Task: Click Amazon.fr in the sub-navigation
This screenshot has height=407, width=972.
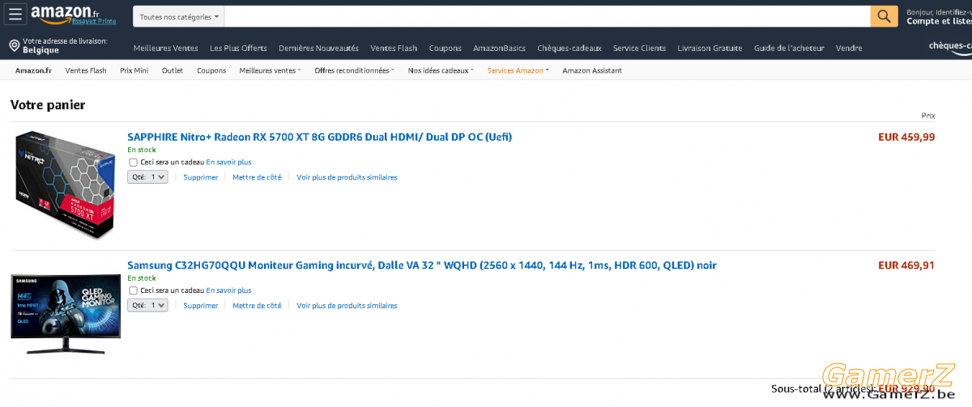Action: pyautogui.click(x=33, y=70)
